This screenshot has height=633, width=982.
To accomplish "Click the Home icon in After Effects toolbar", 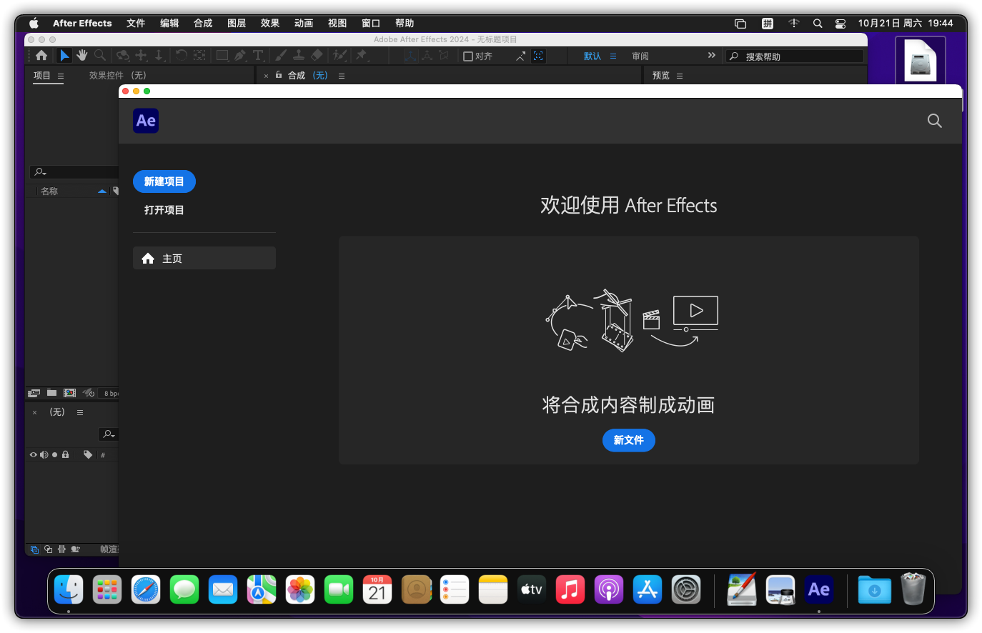I will [x=41, y=55].
